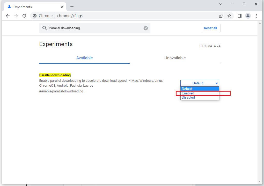Open the side panel icon

240,16
